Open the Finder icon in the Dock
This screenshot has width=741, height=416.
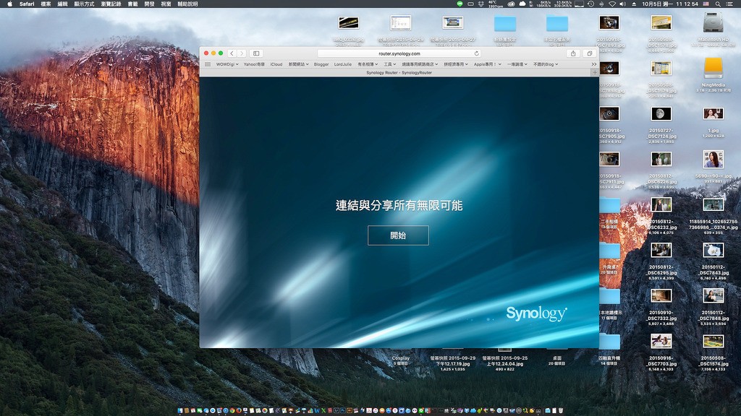click(x=180, y=411)
